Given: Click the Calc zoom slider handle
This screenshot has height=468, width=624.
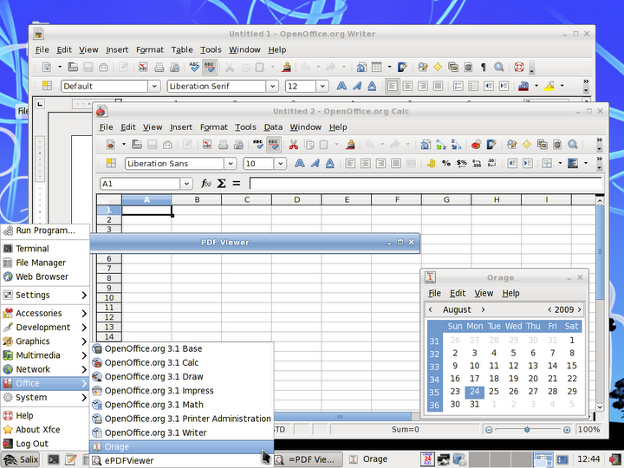Looking at the screenshot, I should click(x=526, y=430).
